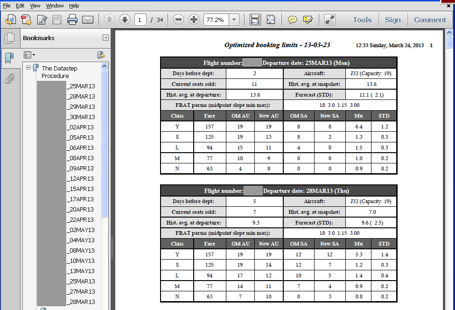Collapse the Bookmarks panel
Viewport: 455px width, 310px height.
tap(105, 38)
